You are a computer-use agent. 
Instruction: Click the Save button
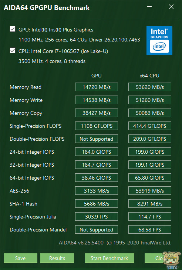tap(20, 258)
